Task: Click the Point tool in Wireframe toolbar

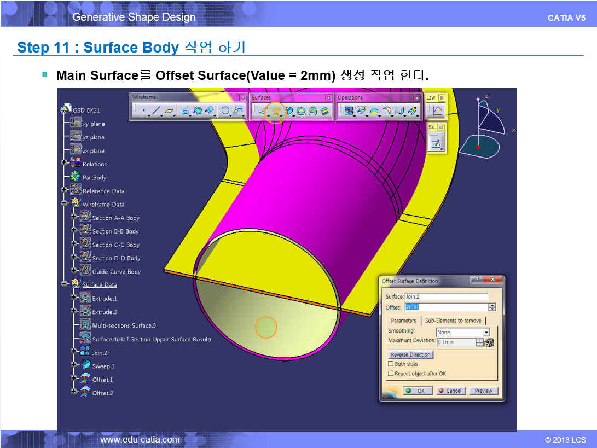Action: coord(144,112)
